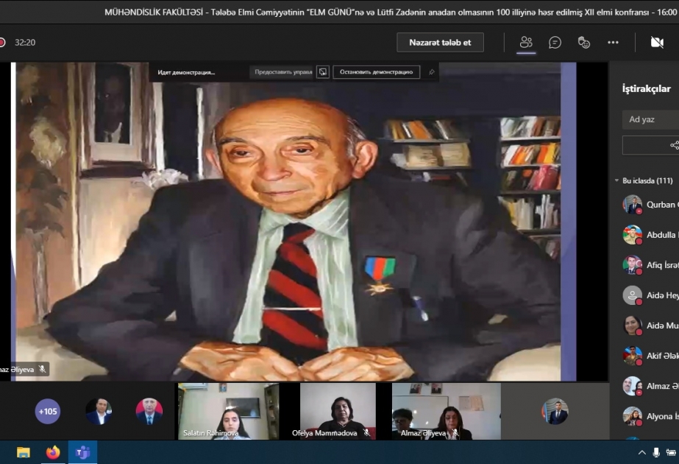Open File Explorer from the taskbar
This screenshot has width=679, height=464.
(24, 452)
